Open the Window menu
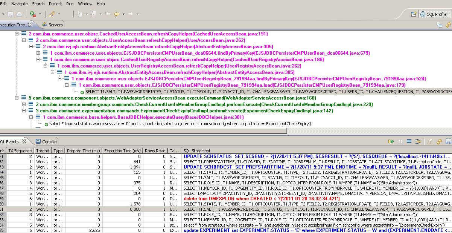Viewport: 452px width, 233px height. click(x=85, y=3)
